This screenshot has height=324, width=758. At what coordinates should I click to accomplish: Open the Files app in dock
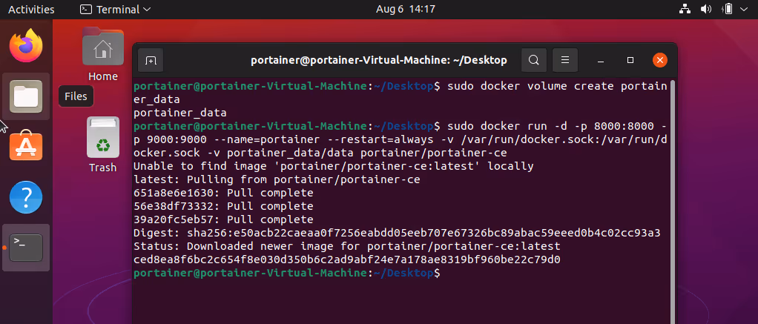[x=26, y=96]
